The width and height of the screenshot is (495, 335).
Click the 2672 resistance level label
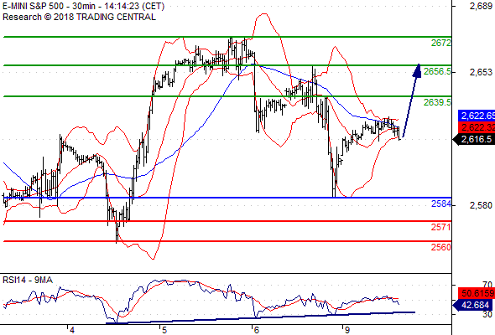tap(441, 43)
